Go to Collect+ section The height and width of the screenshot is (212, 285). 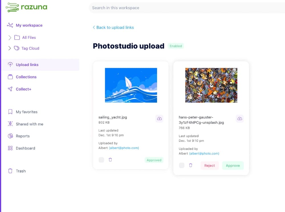(x=23, y=89)
